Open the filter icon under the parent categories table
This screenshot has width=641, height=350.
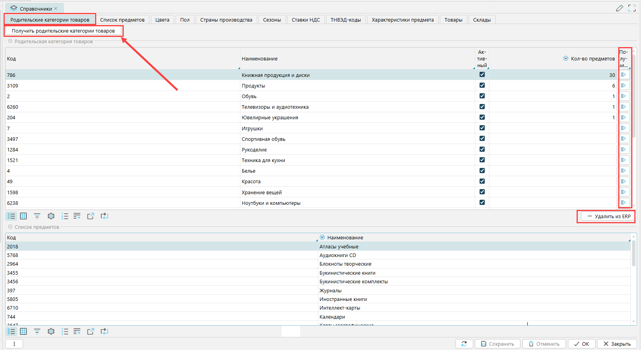coord(37,216)
